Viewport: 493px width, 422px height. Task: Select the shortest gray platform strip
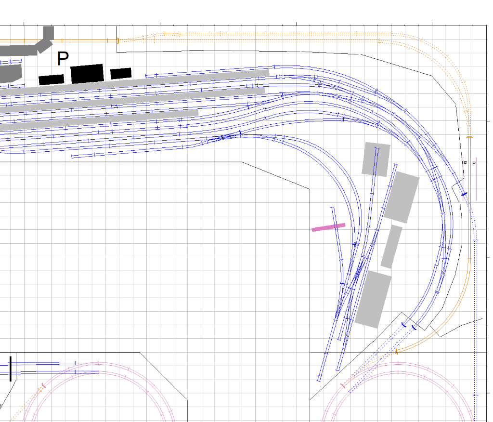click(96, 119)
